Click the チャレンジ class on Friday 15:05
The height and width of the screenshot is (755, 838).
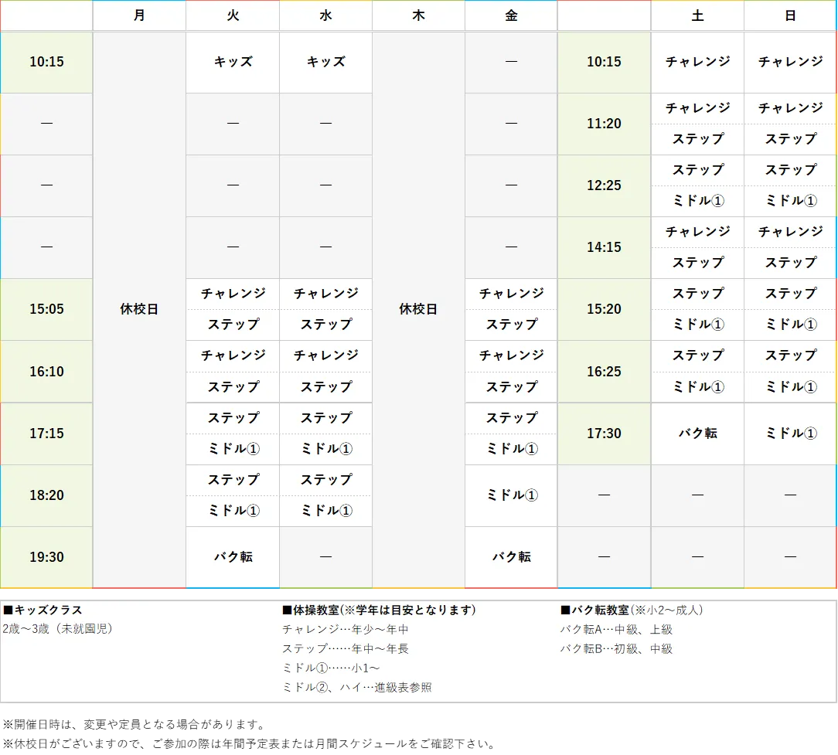(510, 294)
